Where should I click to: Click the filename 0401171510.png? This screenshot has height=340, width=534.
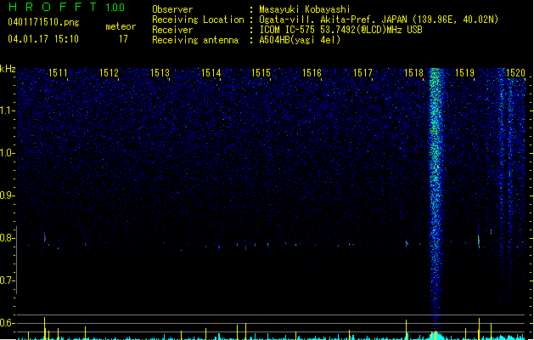point(43,23)
